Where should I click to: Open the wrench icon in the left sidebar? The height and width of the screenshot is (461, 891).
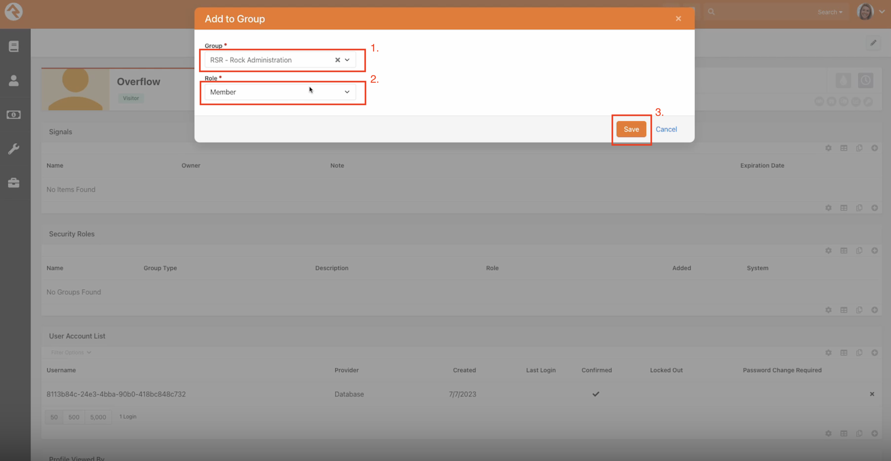(x=13, y=149)
